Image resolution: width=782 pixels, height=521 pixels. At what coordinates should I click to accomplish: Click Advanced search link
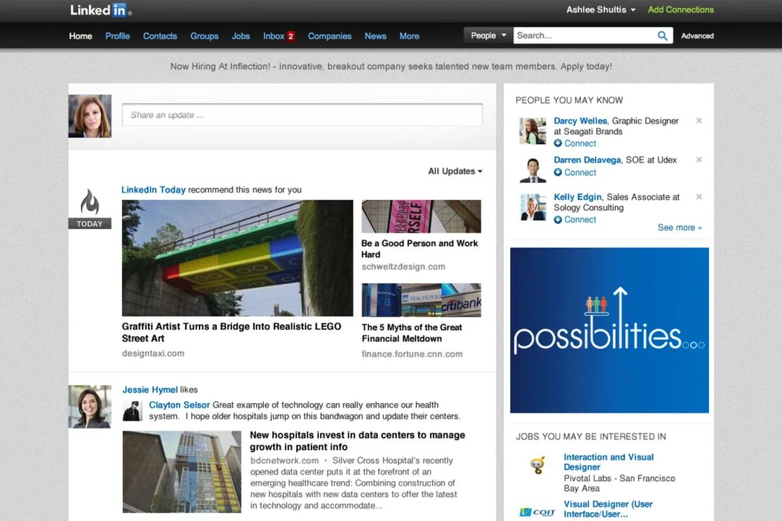697,36
